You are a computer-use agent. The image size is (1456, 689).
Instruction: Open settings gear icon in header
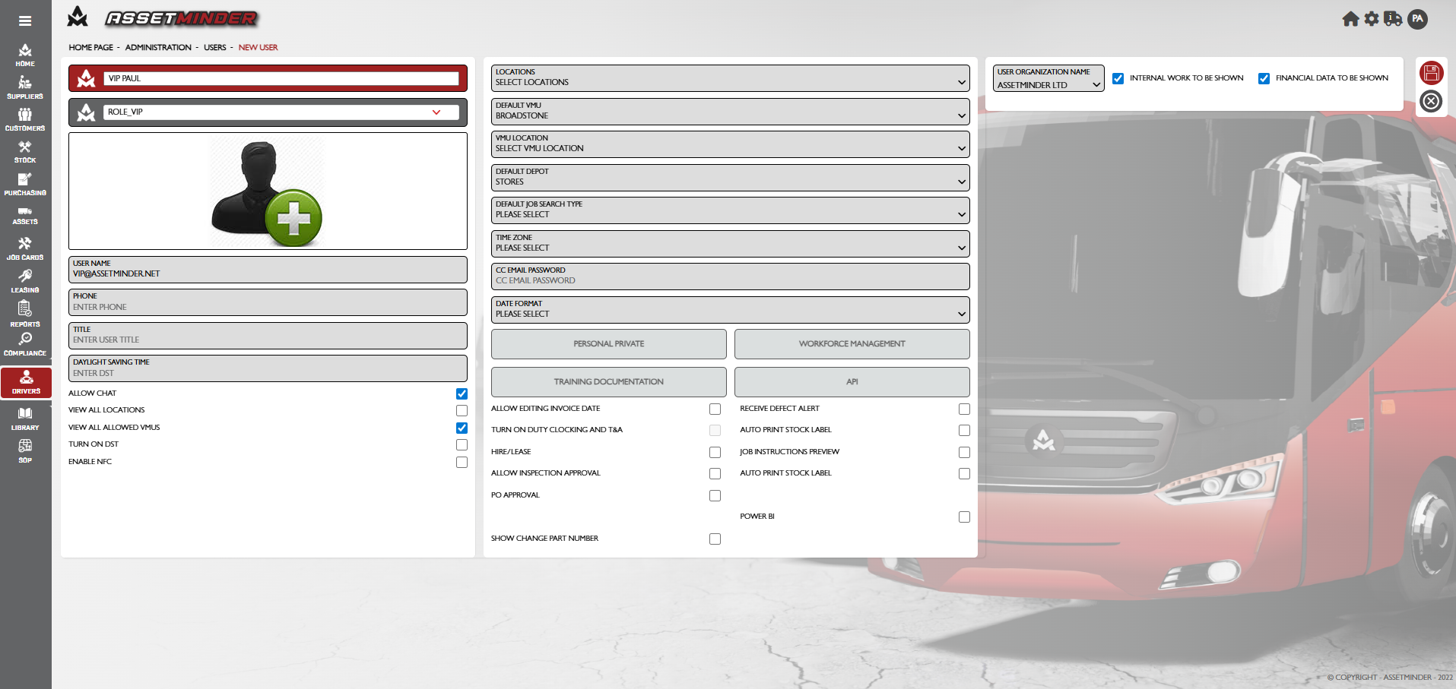(x=1372, y=19)
